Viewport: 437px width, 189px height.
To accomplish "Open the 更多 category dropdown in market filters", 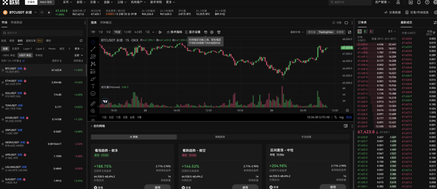I will pos(79,49).
